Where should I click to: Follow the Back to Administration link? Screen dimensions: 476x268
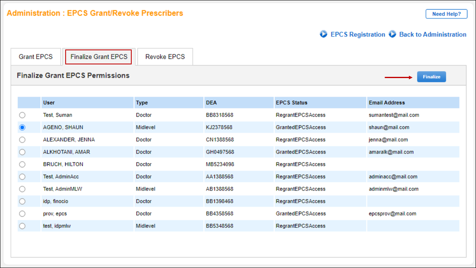click(433, 35)
